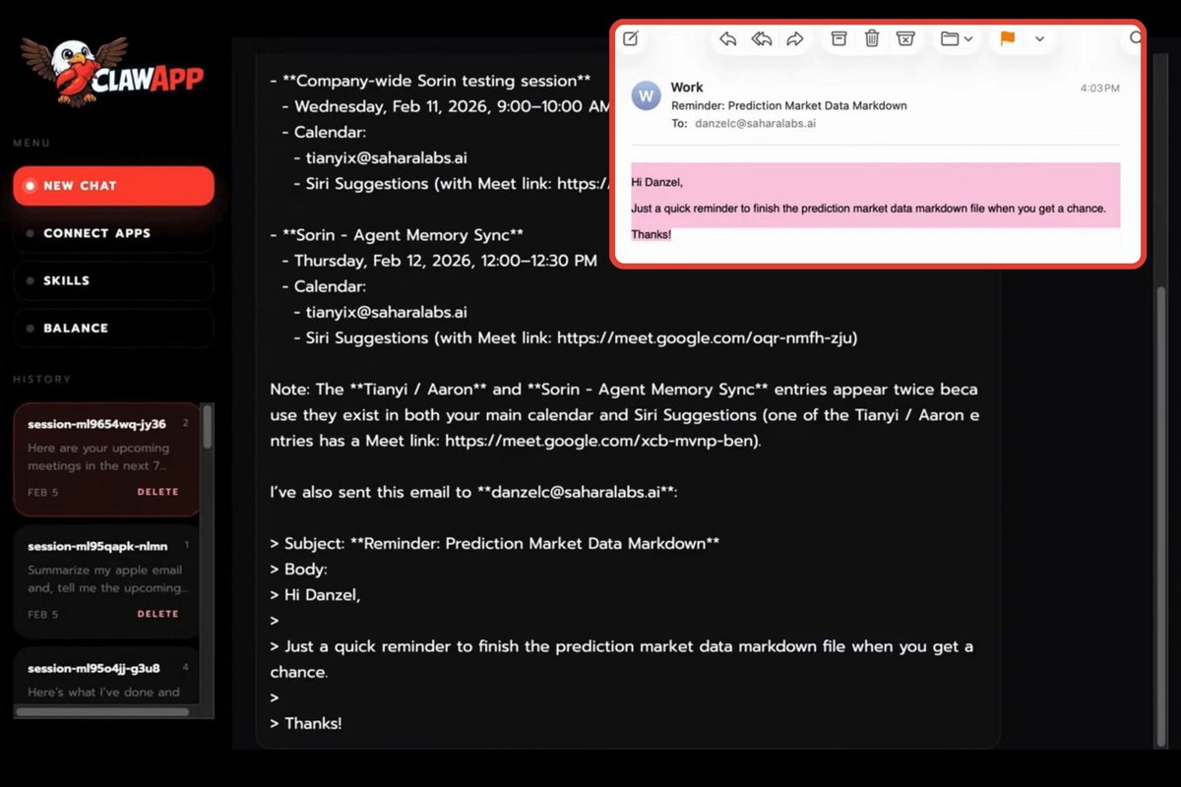Mark as junk with the X-box icon
The image size is (1181, 787).
pos(905,39)
